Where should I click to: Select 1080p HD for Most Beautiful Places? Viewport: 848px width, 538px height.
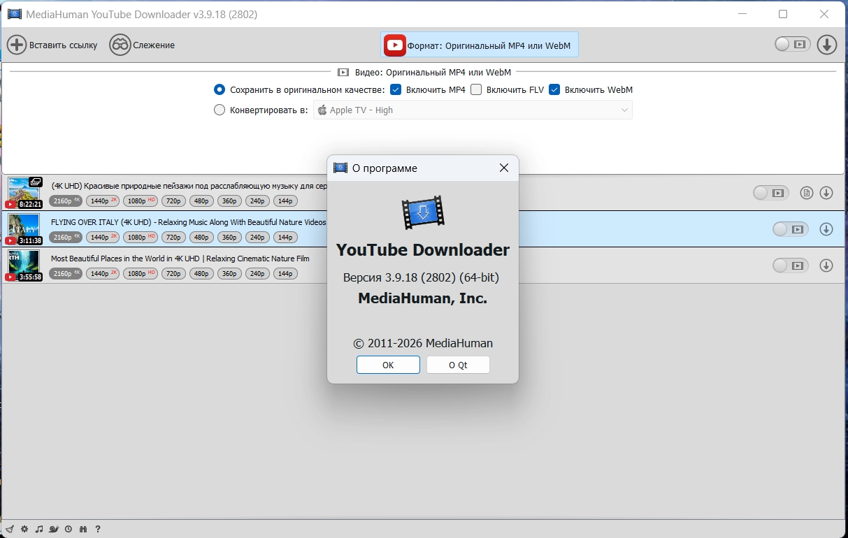[x=140, y=273]
